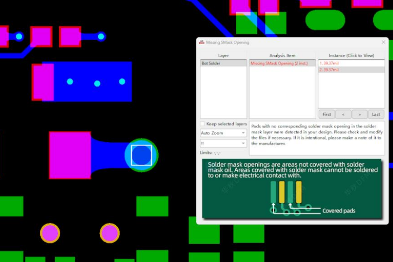Step to previous instance with < button

pyautogui.click(x=343, y=114)
